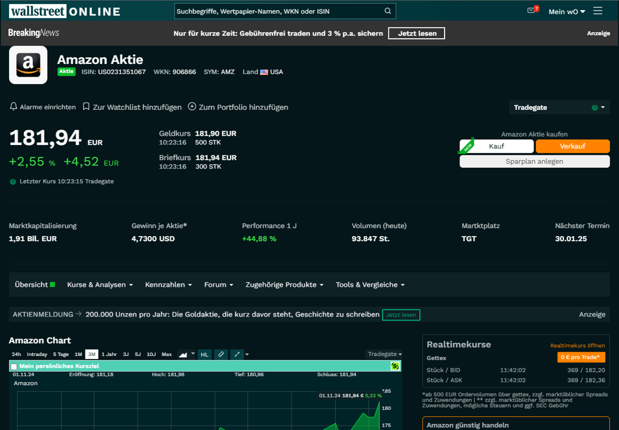Expand the Zugehörige Produkte menu

284,284
